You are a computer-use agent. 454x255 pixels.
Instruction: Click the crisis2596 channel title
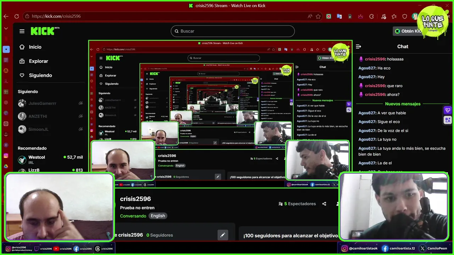[x=135, y=199]
